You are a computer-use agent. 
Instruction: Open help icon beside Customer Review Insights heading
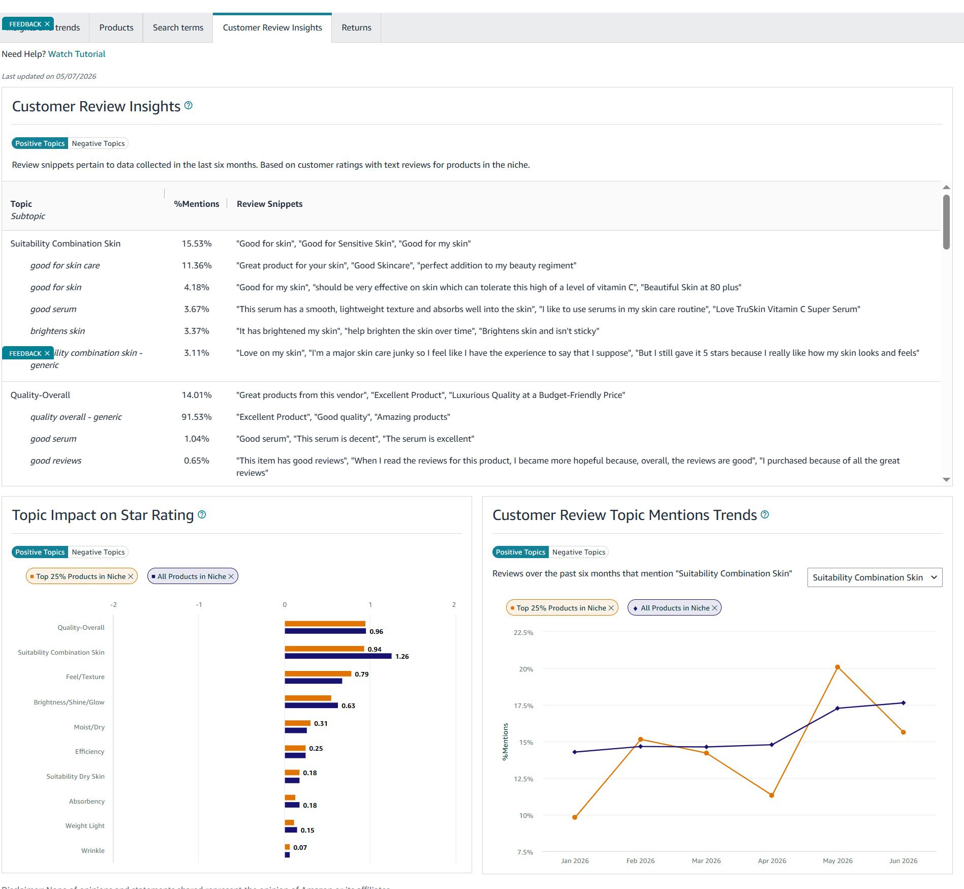point(189,105)
